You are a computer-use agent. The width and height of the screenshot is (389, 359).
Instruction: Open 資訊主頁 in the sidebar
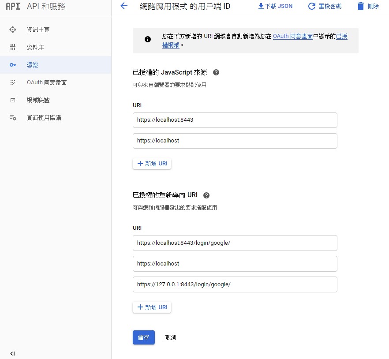[x=38, y=30]
